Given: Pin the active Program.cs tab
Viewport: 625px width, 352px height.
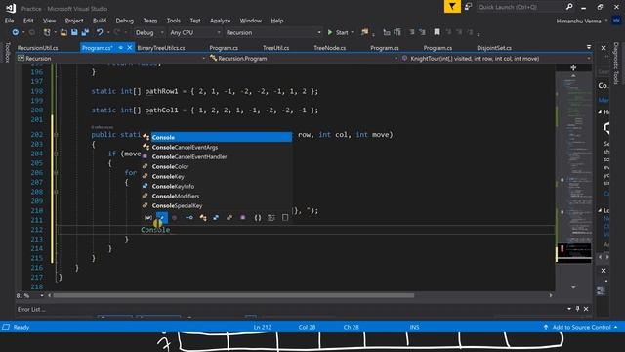Looking at the screenshot, I should 121,48.
